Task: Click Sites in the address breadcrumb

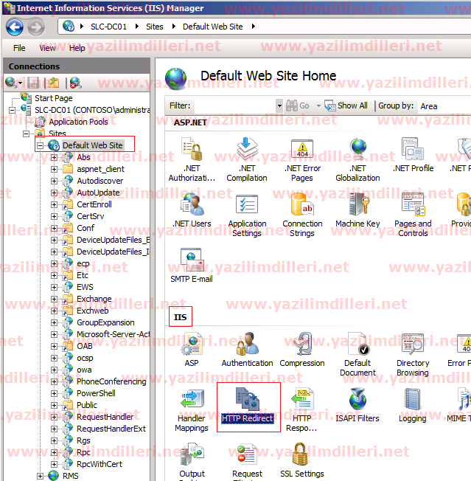Action: (x=155, y=27)
